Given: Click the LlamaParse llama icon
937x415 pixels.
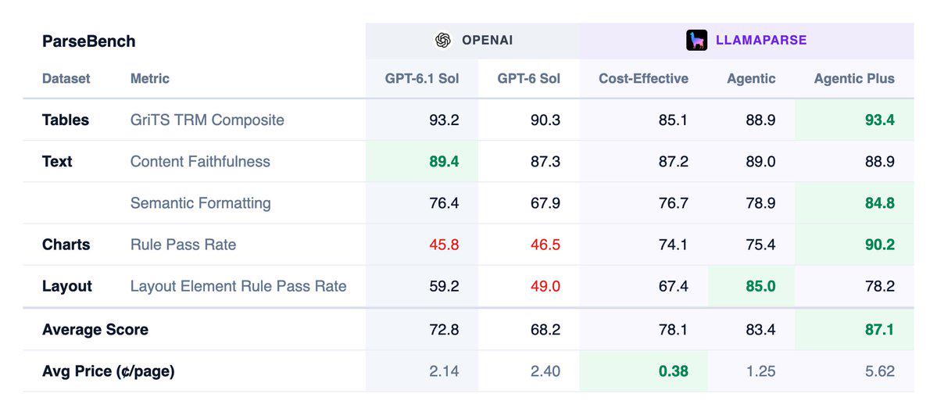Looking at the screenshot, I should click(696, 40).
